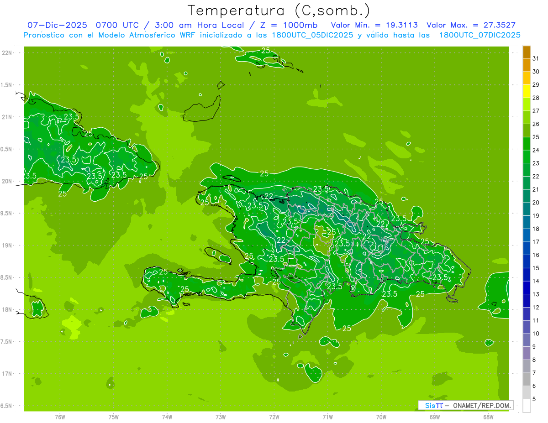
Task: Click the "20N" latitude axis label
Action: pos(7,181)
